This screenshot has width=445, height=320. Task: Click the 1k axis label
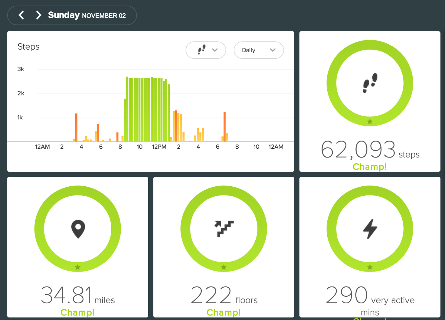click(x=20, y=118)
